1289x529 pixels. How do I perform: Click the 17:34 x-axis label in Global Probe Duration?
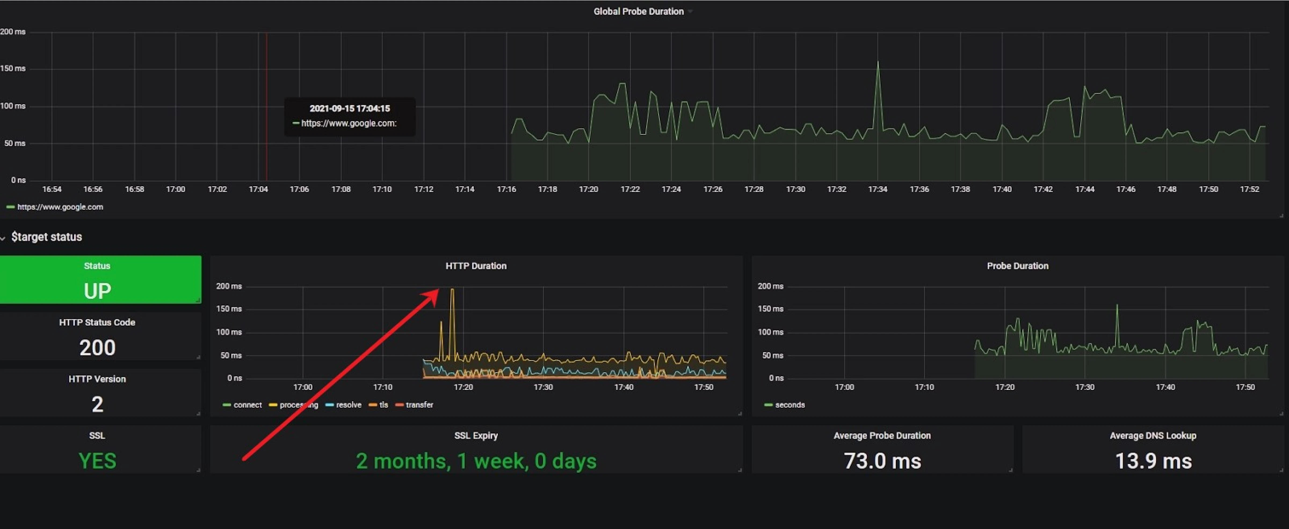click(878, 189)
